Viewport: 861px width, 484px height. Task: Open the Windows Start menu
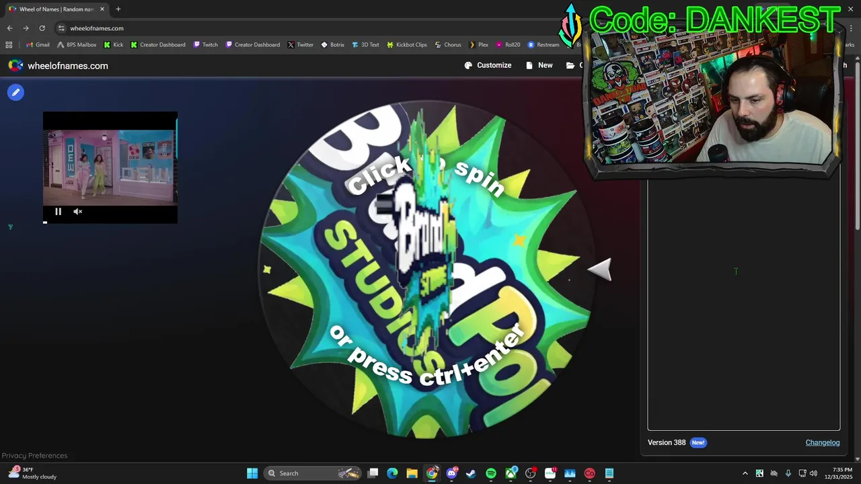tap(252, 473)
